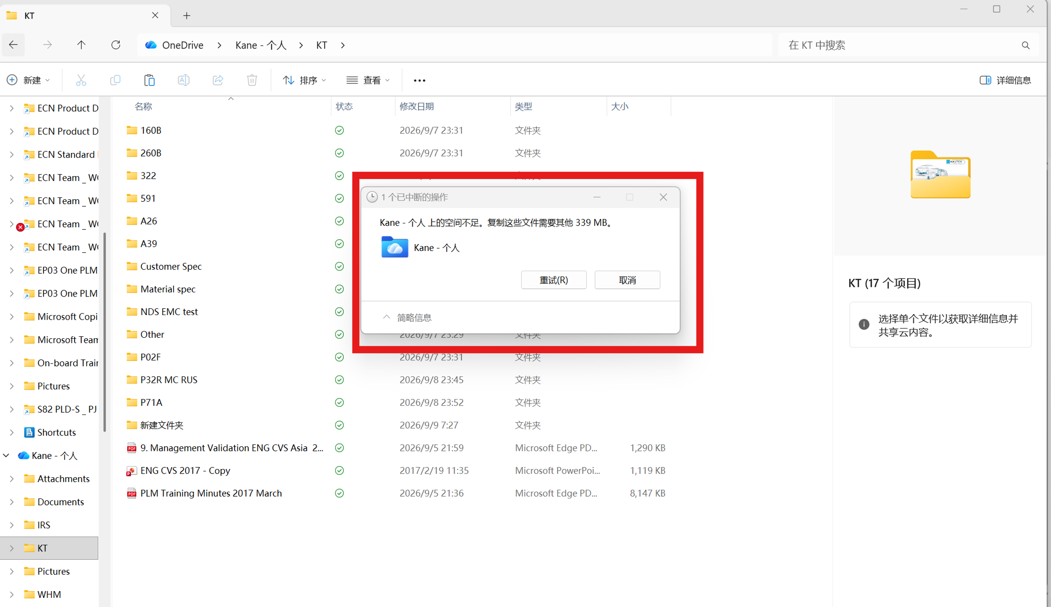
Task: Open the 排序 sort dropdown
Action: [x=304, y=80]
